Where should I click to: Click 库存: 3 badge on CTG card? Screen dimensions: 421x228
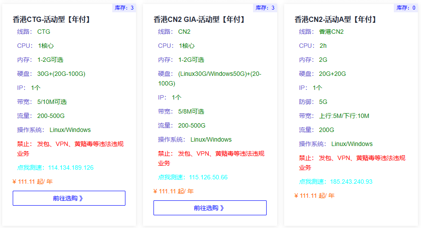pyautogui.click(x=124, y=8)
